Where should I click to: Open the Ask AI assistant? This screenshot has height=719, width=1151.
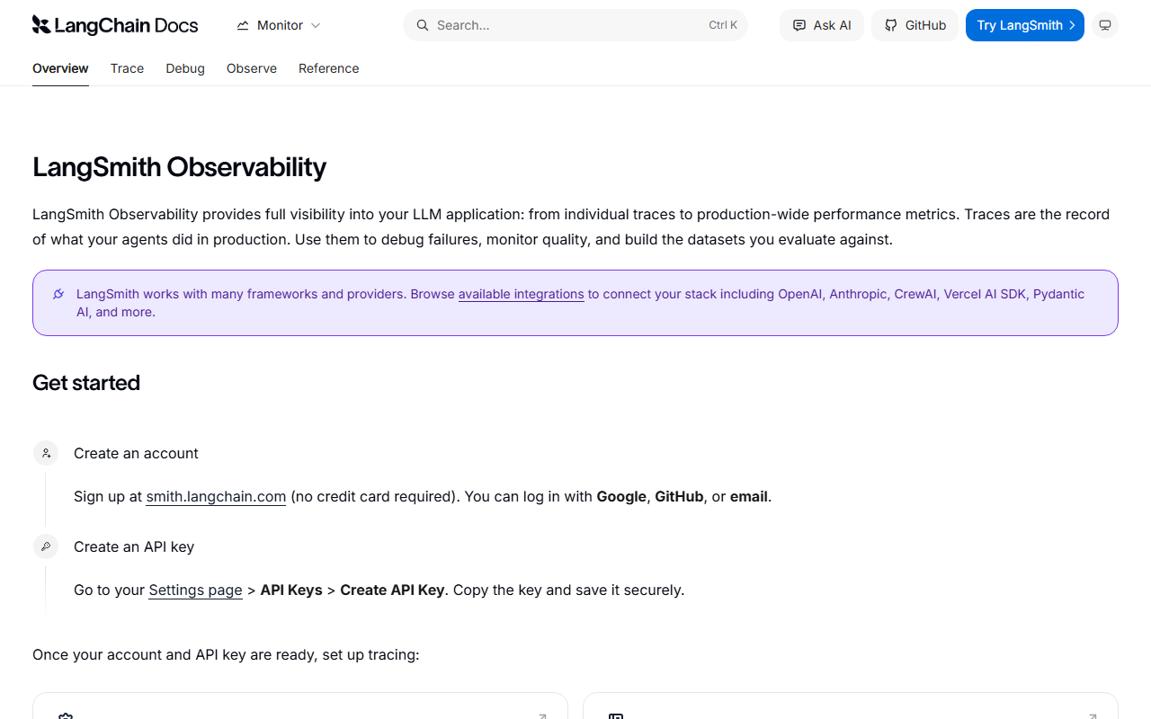pos(822,25)
